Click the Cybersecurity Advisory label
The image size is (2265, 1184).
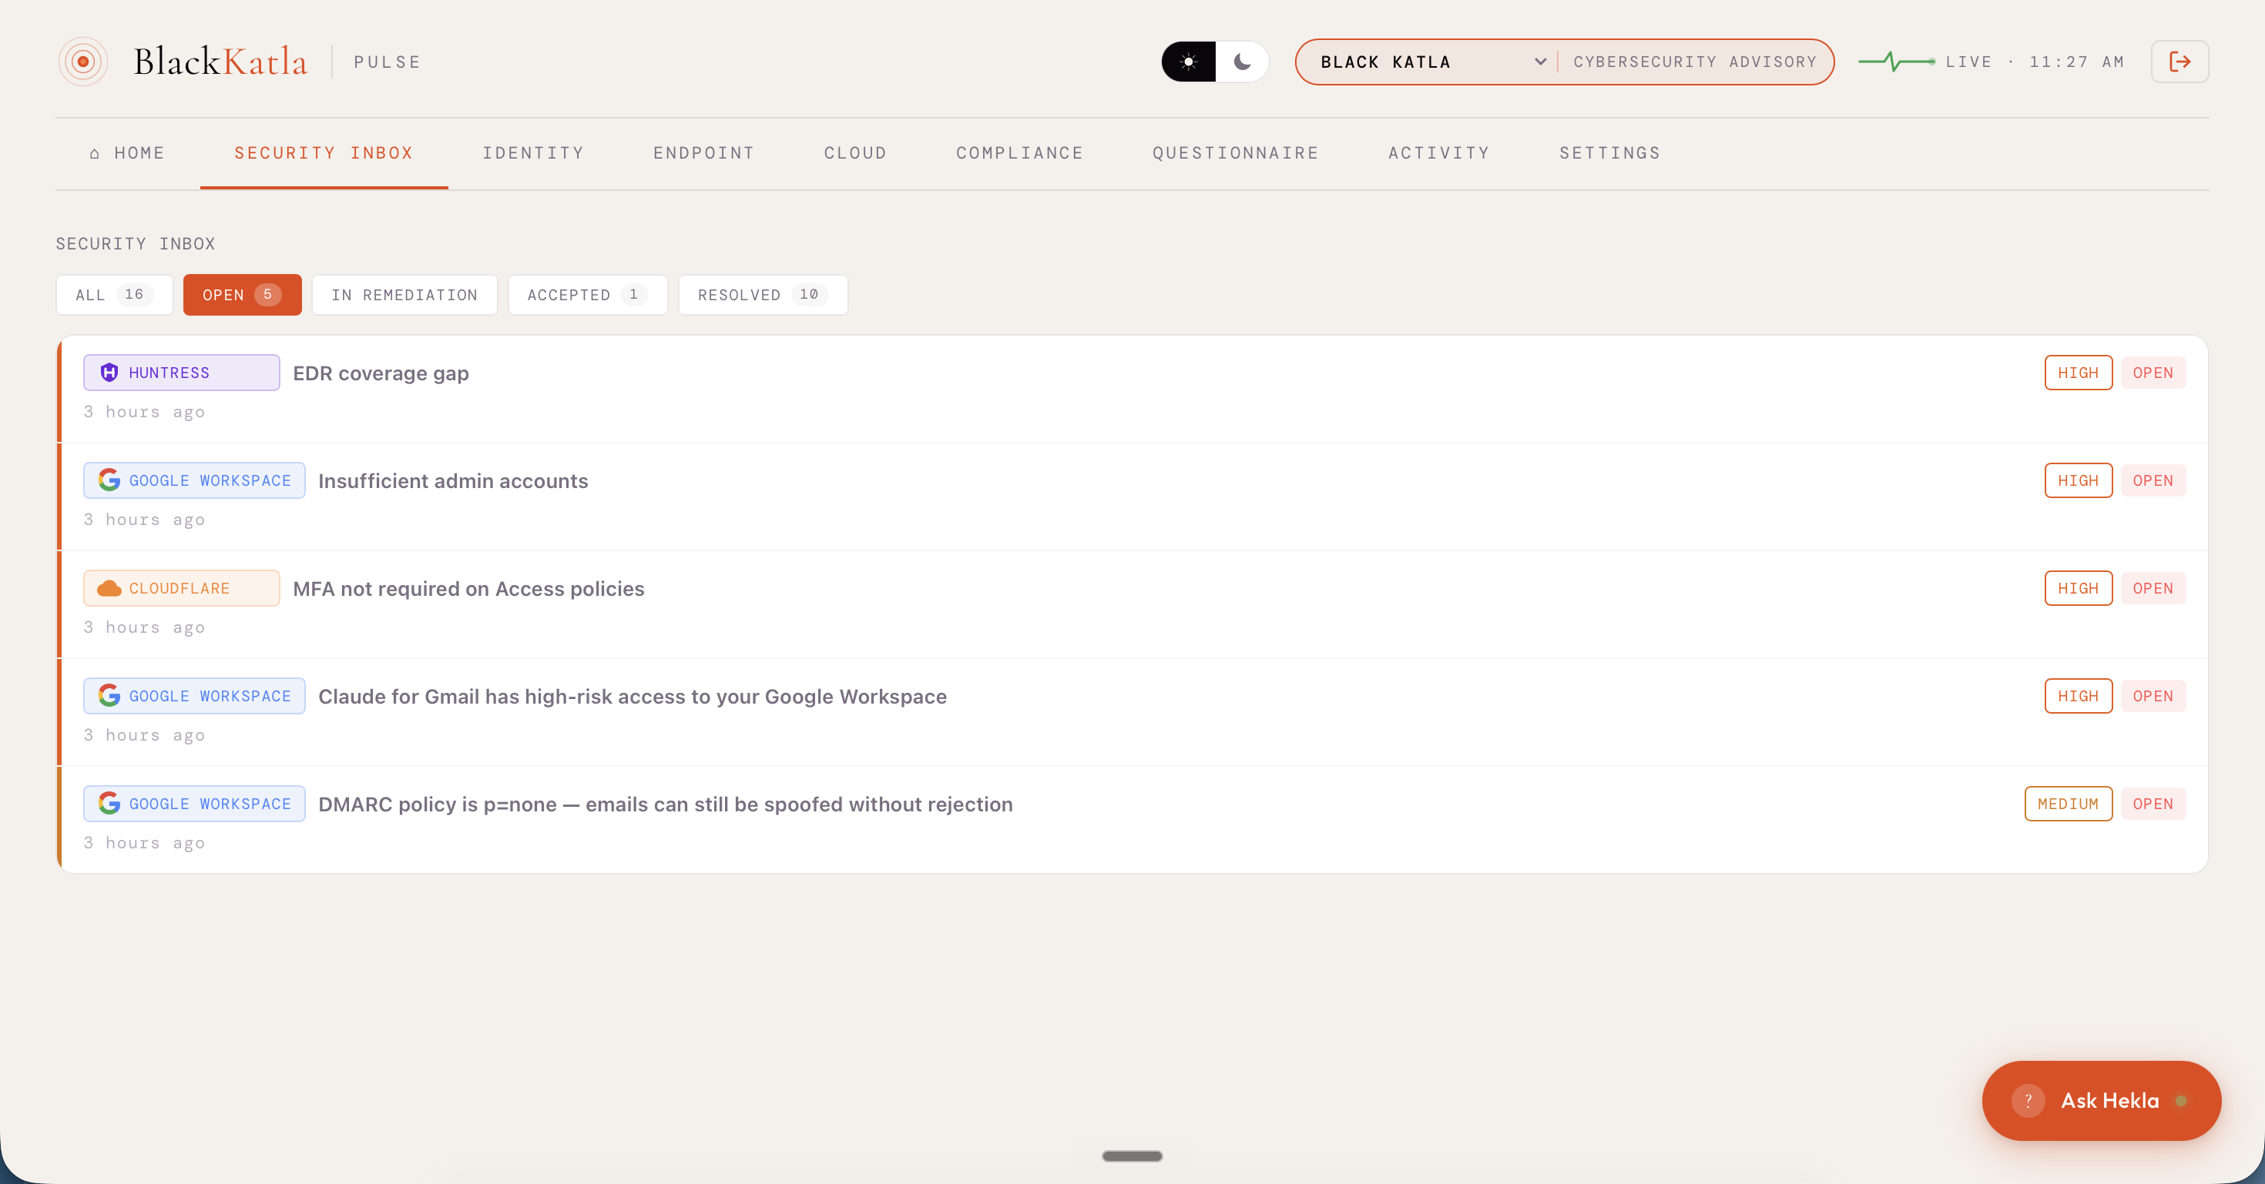click(x=1694, y=62)
